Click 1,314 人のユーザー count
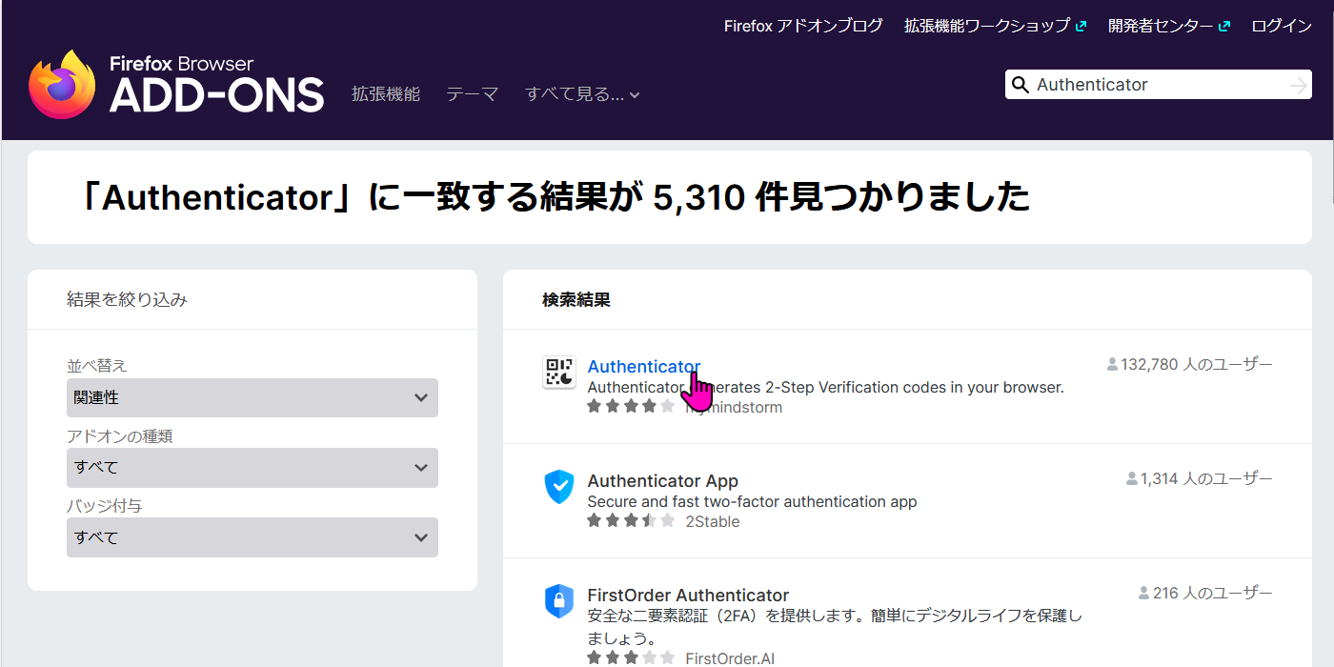Screen dimensions: 1334x667 [1206, 478]
